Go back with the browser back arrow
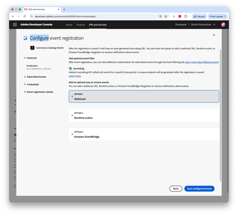The height and width of the screenshot is (215, 238). point(13,16)
